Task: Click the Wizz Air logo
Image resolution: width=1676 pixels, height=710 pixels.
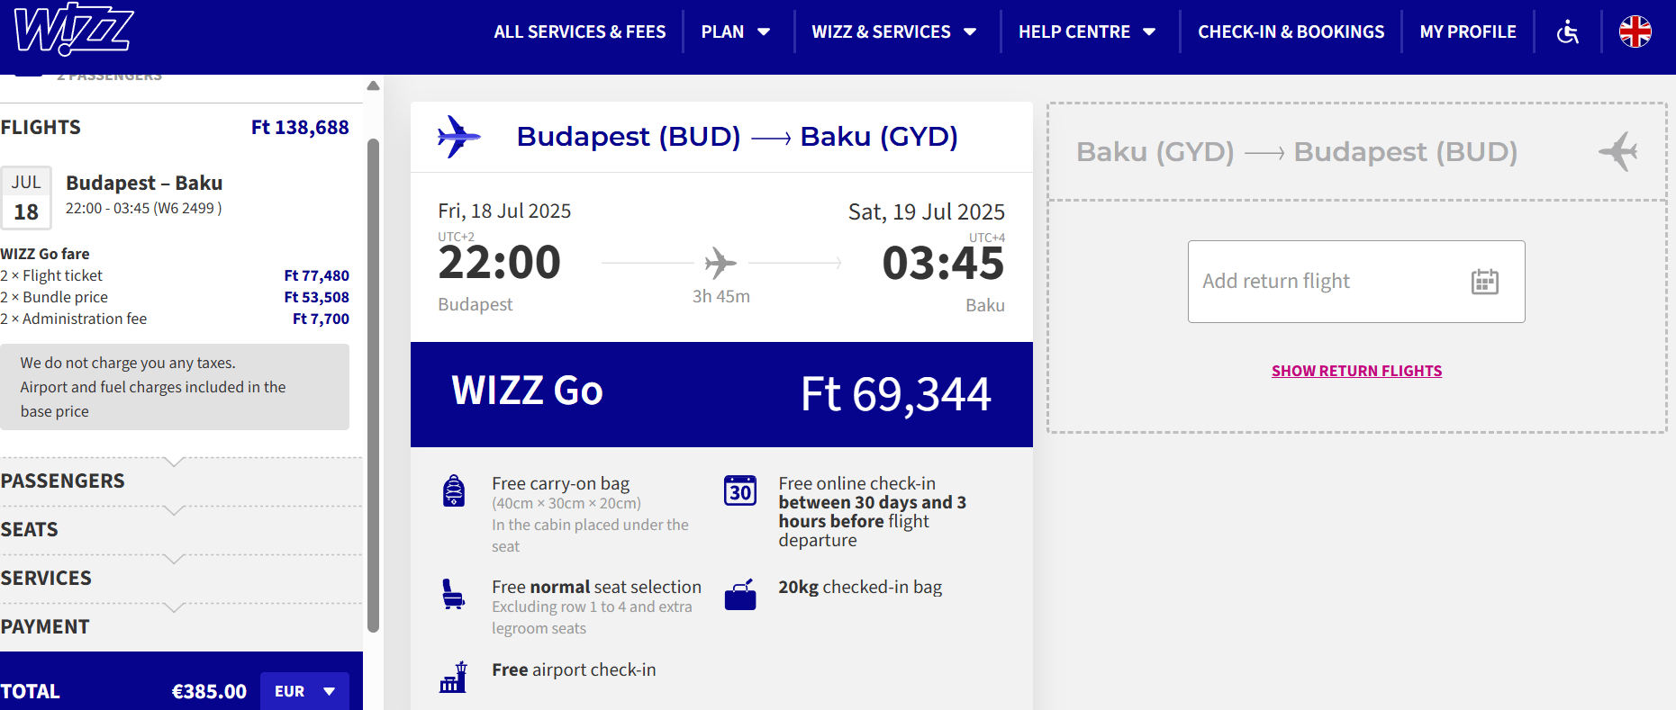Action: click(74, 30)
